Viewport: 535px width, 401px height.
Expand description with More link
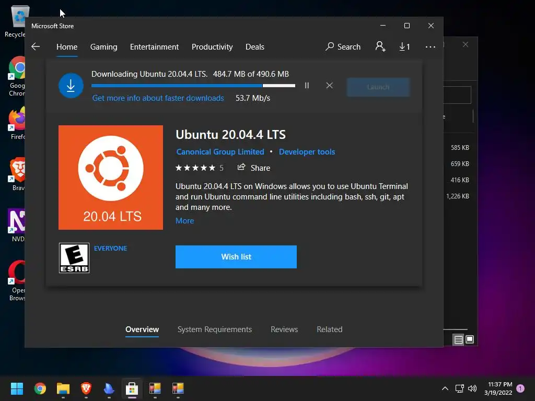[x=184, y=221]
